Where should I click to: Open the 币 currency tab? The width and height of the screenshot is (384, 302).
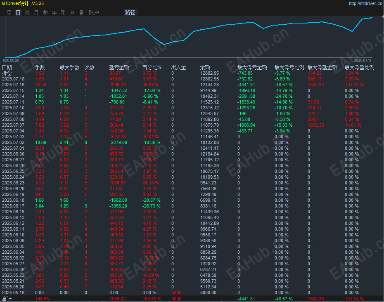64,12
